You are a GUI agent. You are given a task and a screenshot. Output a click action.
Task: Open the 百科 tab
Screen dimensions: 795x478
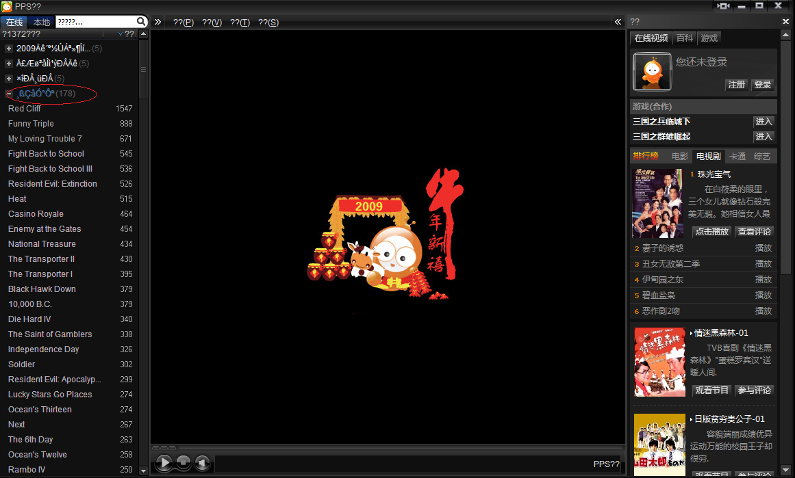[x=685, y=38]
